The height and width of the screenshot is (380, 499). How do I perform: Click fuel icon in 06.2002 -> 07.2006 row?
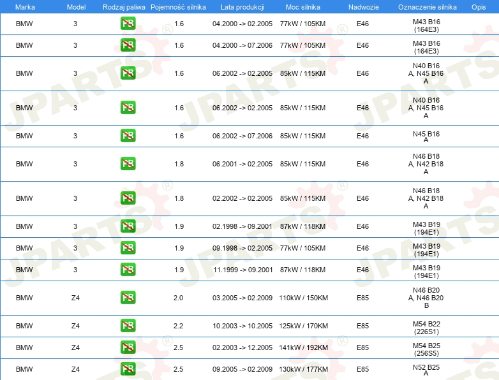click(128, 136)
